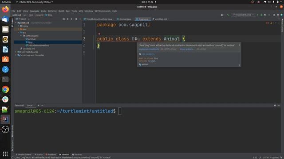
Task: Toggle the Project side tool strip
Action: coord(12,23)
